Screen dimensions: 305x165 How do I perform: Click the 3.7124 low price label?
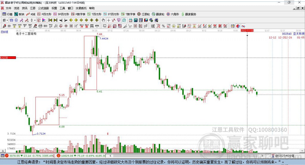pos(41,133)
